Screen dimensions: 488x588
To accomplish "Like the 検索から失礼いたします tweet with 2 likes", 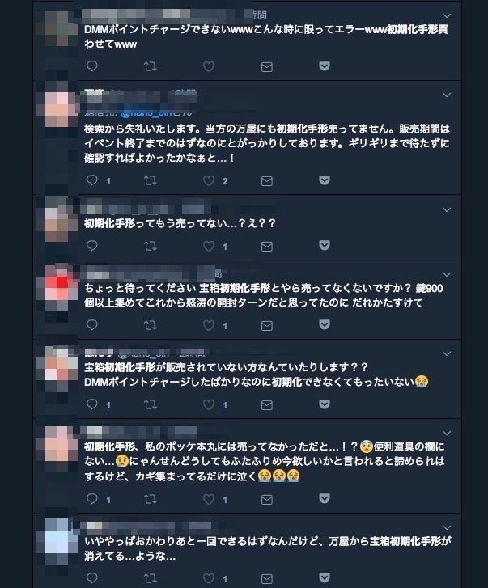I will [209, 180].
